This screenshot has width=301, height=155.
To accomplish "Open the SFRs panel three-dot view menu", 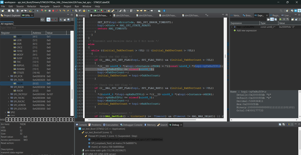I will point(72,20).
